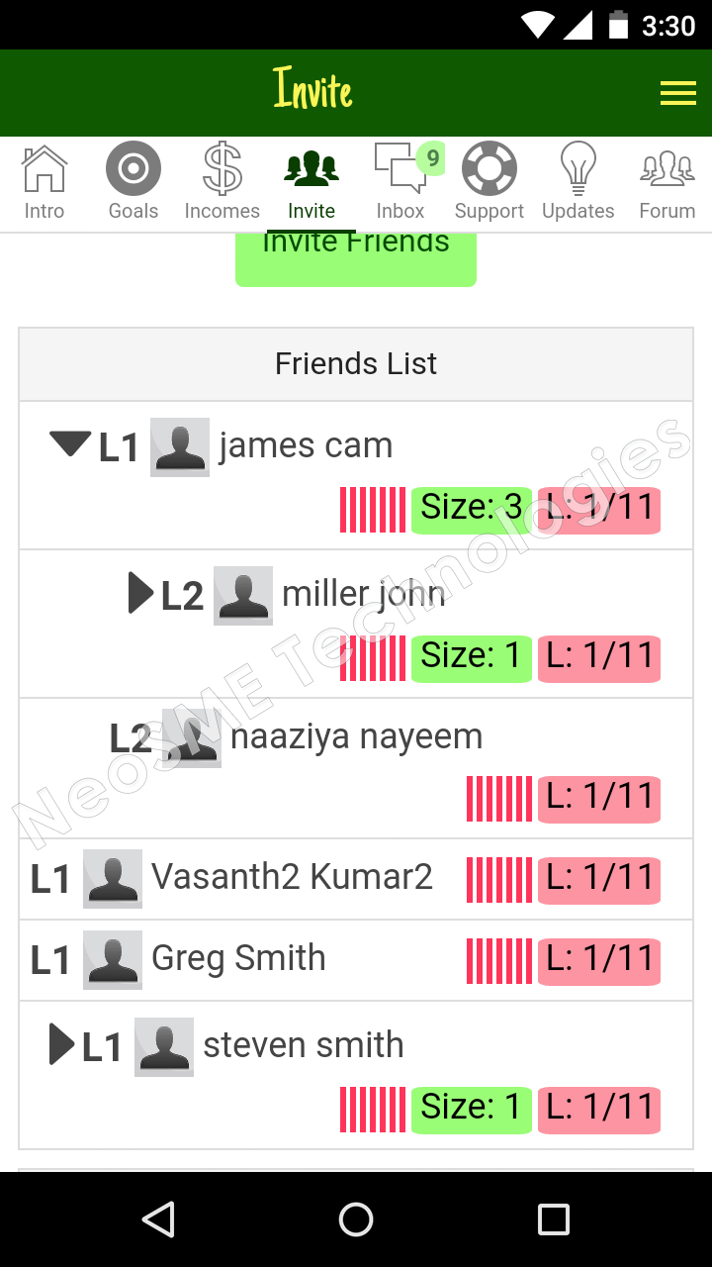Collapse the james cam tree row
The width and height of the screenshot is (712, 1267).
(x=70, y=445)
